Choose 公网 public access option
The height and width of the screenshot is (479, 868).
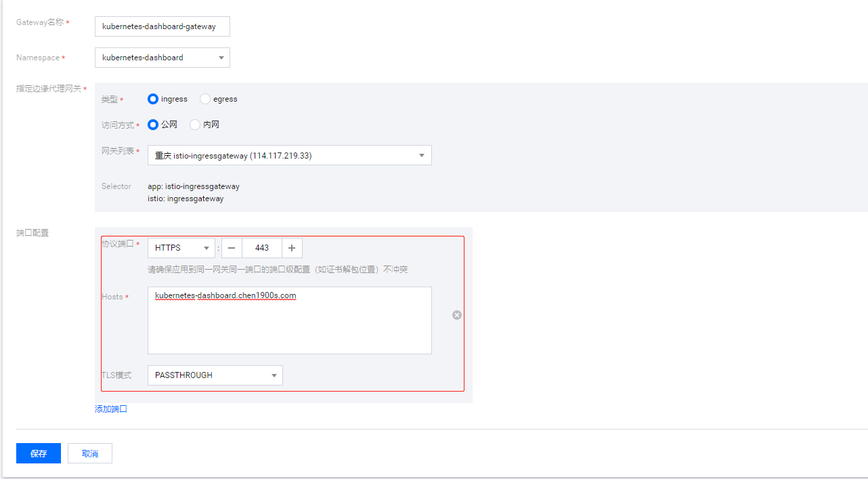(153, 125)
